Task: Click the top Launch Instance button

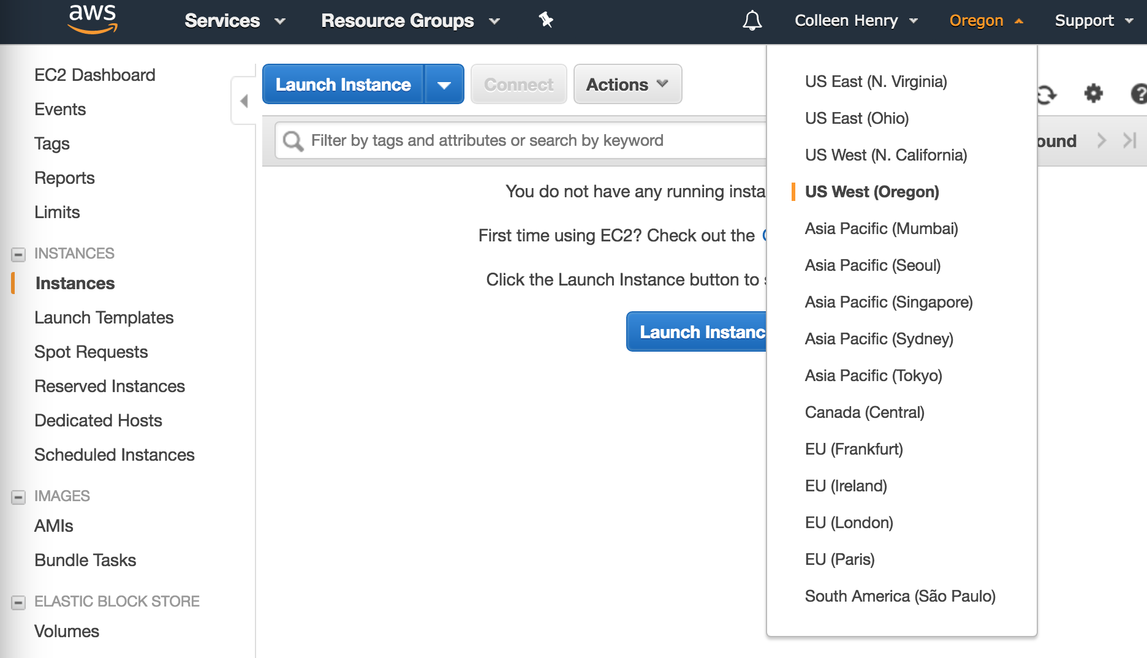Action: [343, 85]
